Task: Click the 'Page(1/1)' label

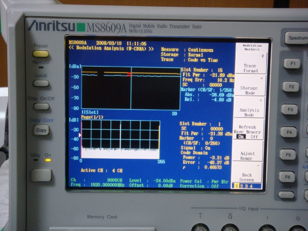Action: (92, 117)
